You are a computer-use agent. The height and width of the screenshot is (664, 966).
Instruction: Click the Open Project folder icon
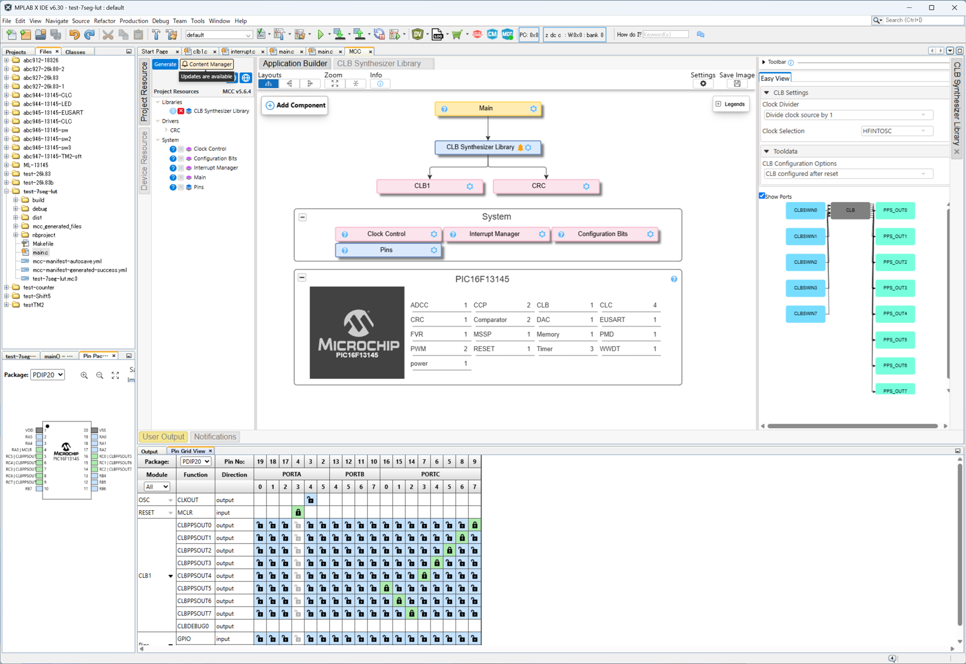(41, 34)
